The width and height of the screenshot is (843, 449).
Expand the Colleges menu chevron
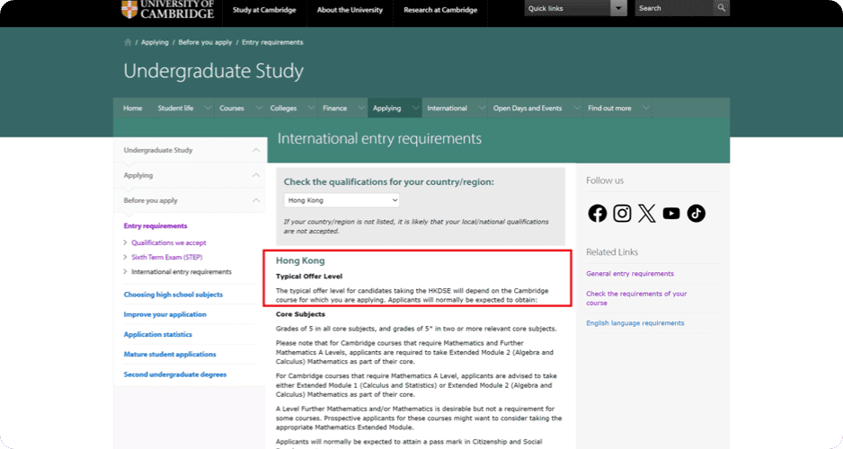coord(311,108)
